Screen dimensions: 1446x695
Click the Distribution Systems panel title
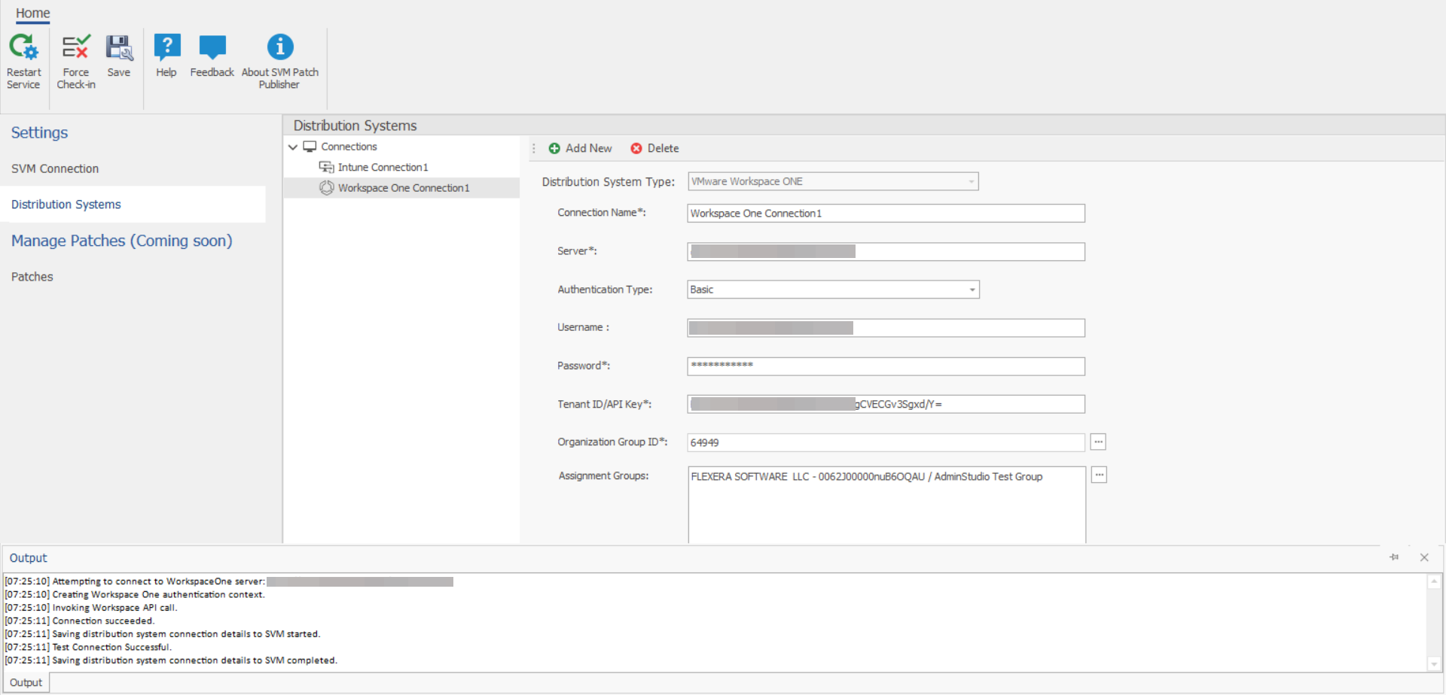(355, 126)
